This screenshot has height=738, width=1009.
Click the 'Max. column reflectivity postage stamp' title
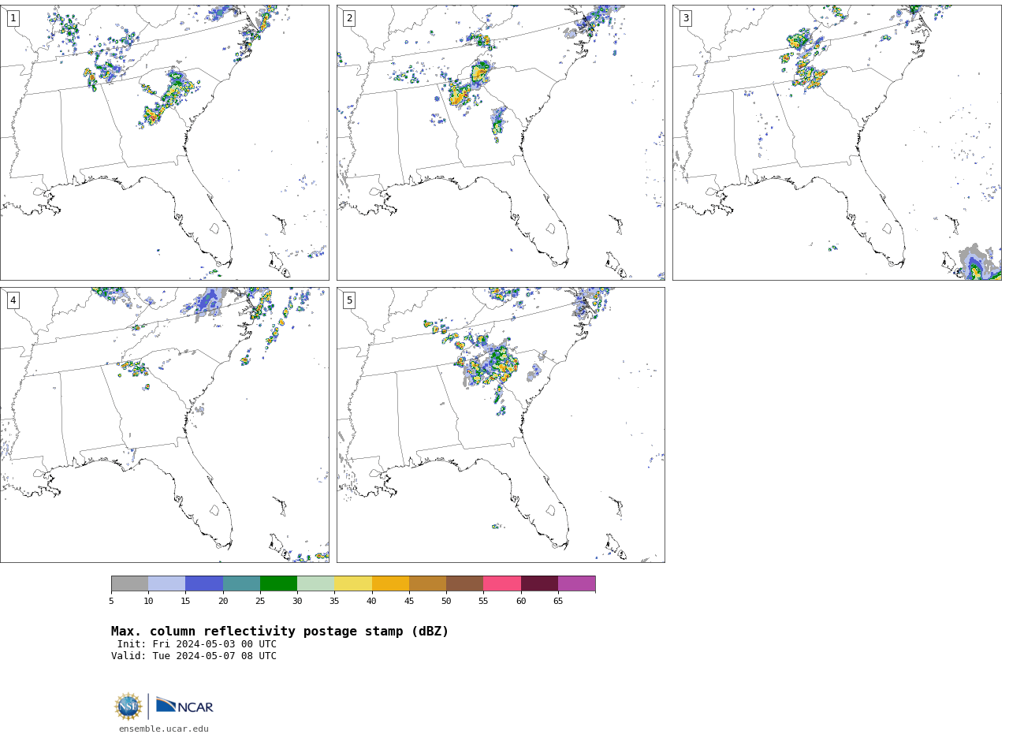point(280,632)
